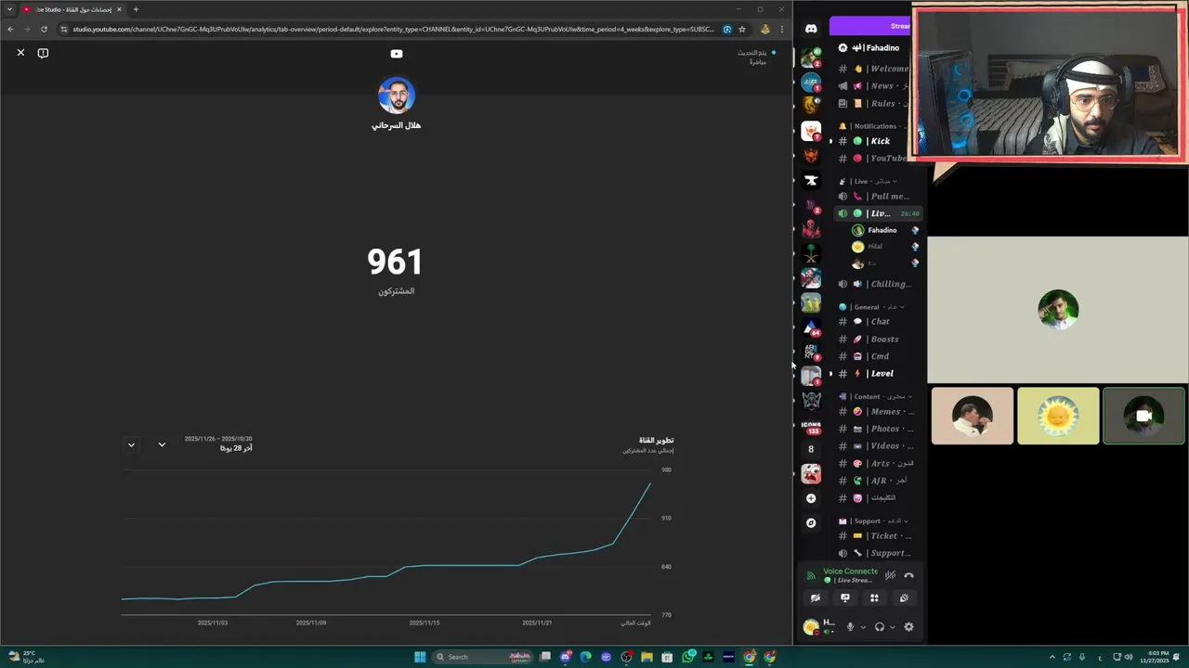Open Discord user settings gear
1189x668 pixels.
[908, 627]
